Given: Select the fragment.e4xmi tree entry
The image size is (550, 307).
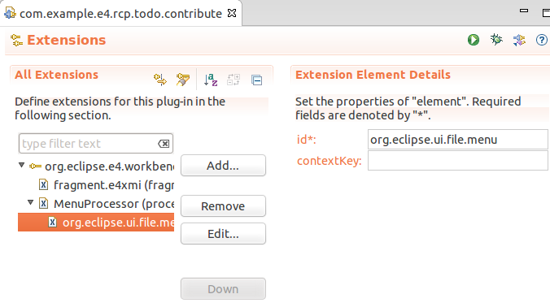Looking at the screenshot, I should pyautogui.click(x=107, y=185).
